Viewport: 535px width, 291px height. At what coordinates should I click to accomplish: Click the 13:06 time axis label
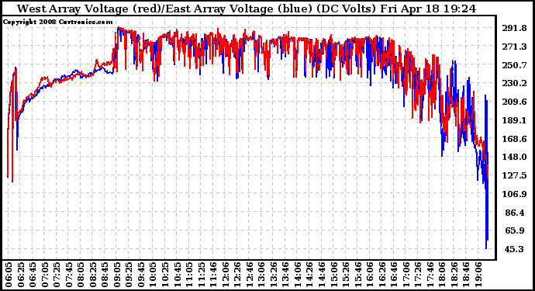(x=261, y=275)
